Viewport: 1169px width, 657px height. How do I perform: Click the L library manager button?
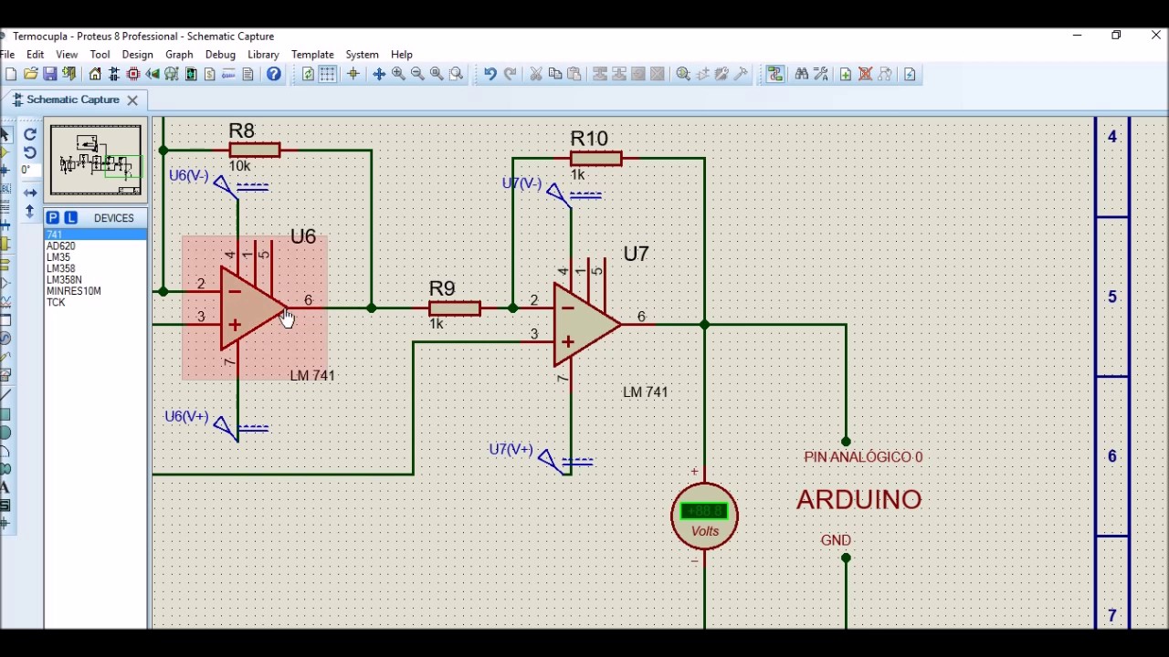click(x=71, y=218)
